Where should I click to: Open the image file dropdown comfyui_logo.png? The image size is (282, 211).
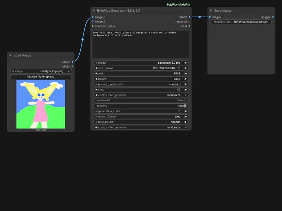pos(41,71)
